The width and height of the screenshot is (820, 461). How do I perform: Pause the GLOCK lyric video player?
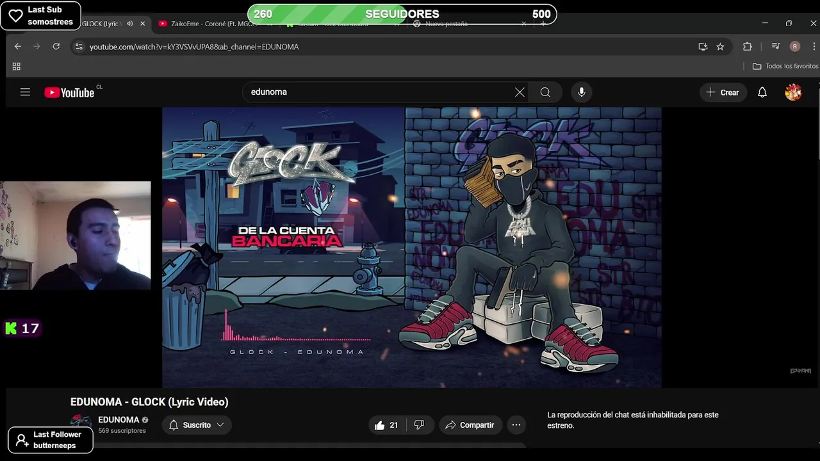(411, 247)
